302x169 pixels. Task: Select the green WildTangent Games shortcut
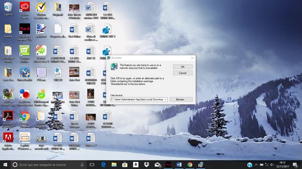(41, 97)
